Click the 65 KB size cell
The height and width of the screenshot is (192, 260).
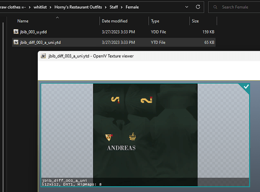point(209,42)
